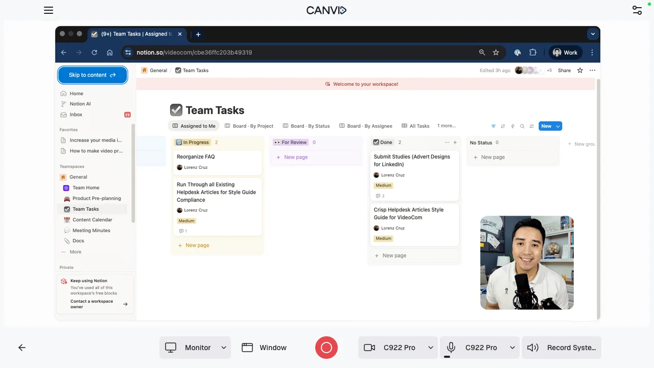Open Notion search with the magnifier icon

[522, 126]
